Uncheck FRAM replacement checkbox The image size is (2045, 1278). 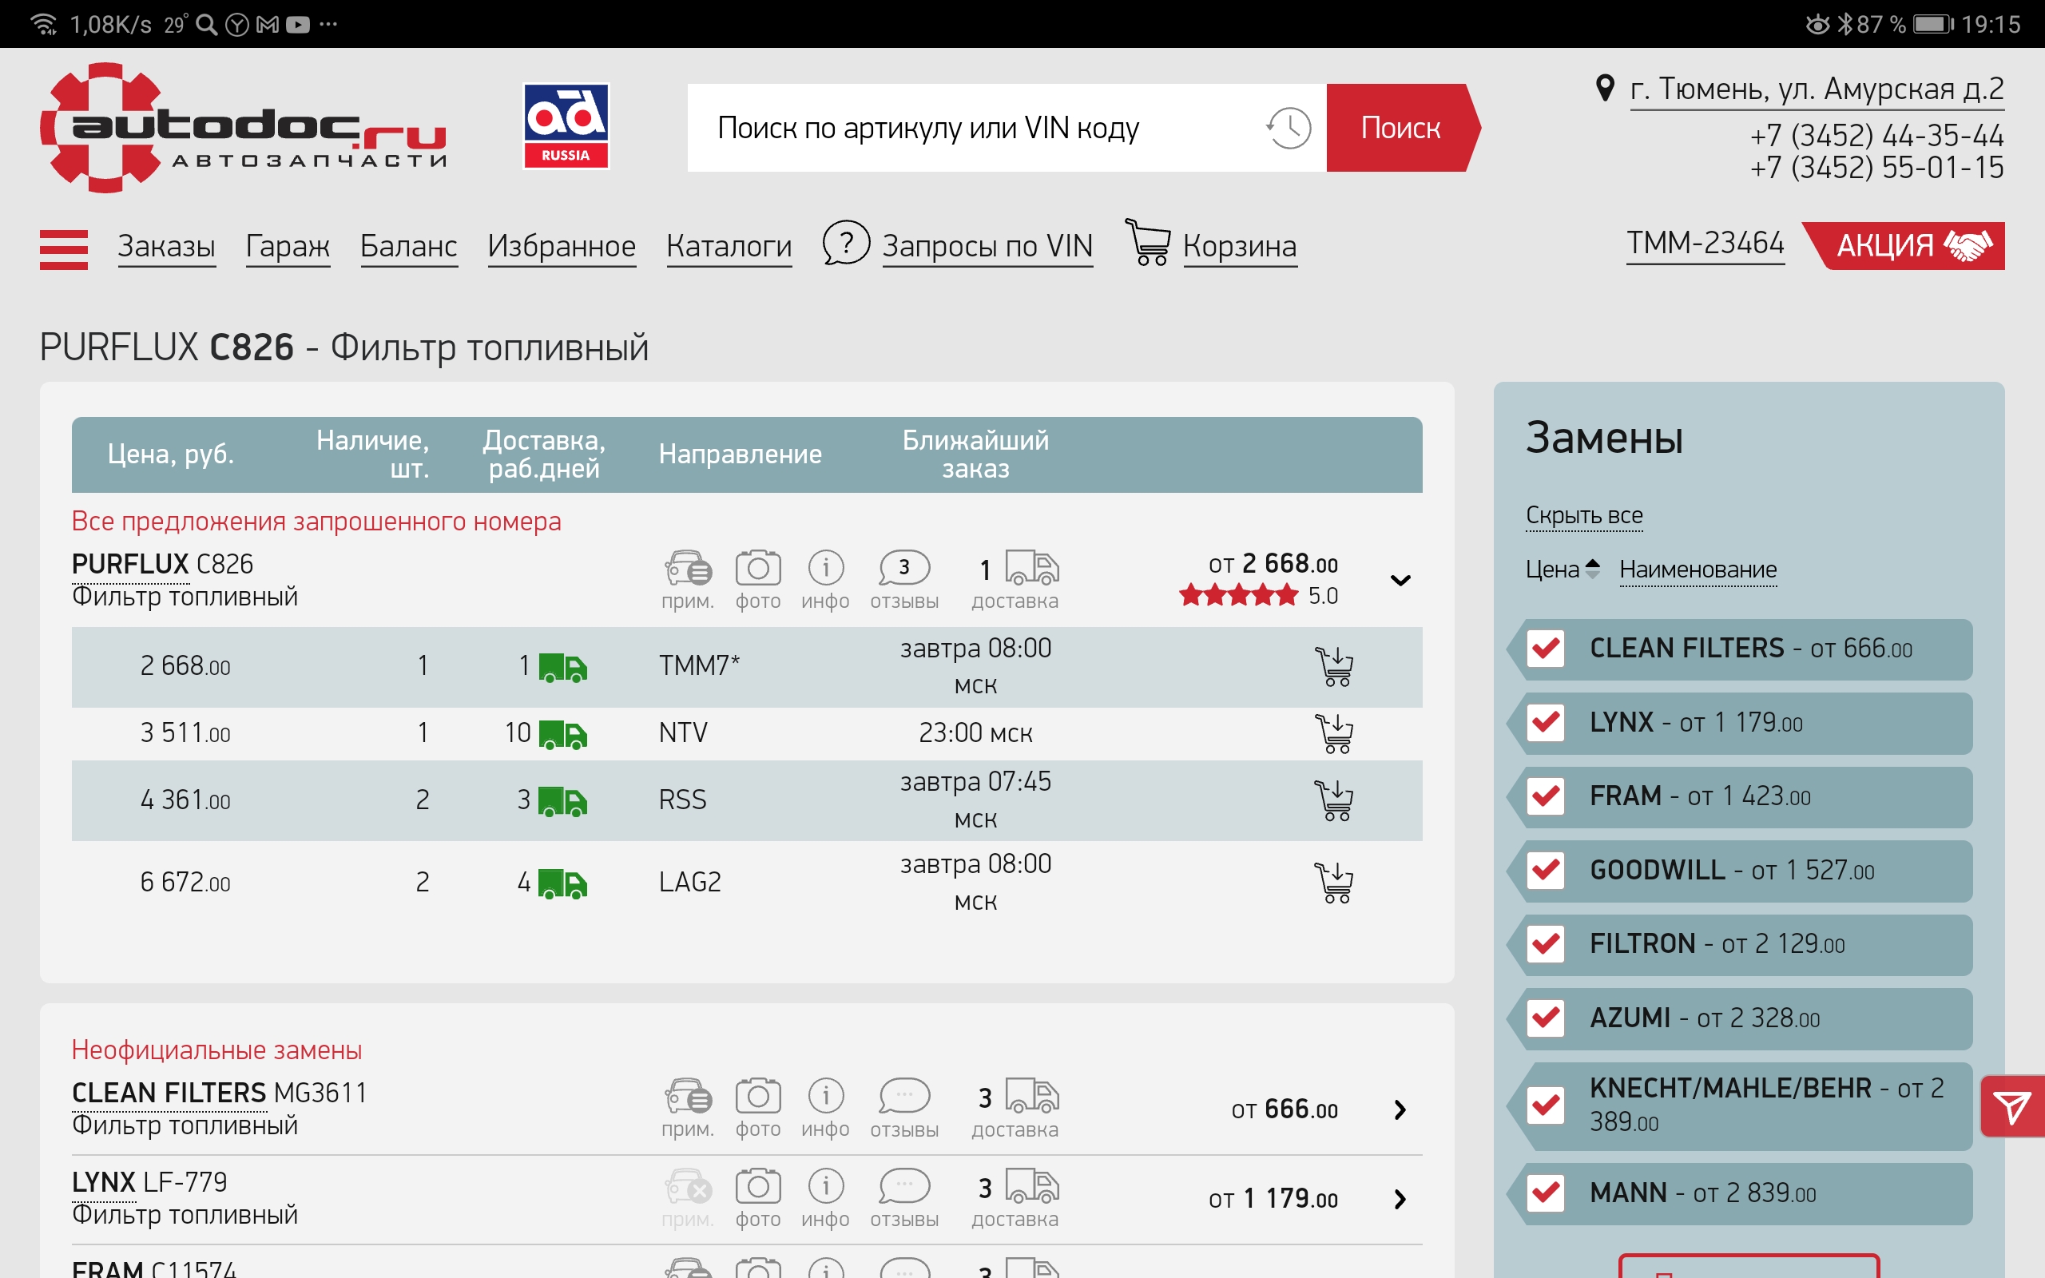pos(1546,797)
